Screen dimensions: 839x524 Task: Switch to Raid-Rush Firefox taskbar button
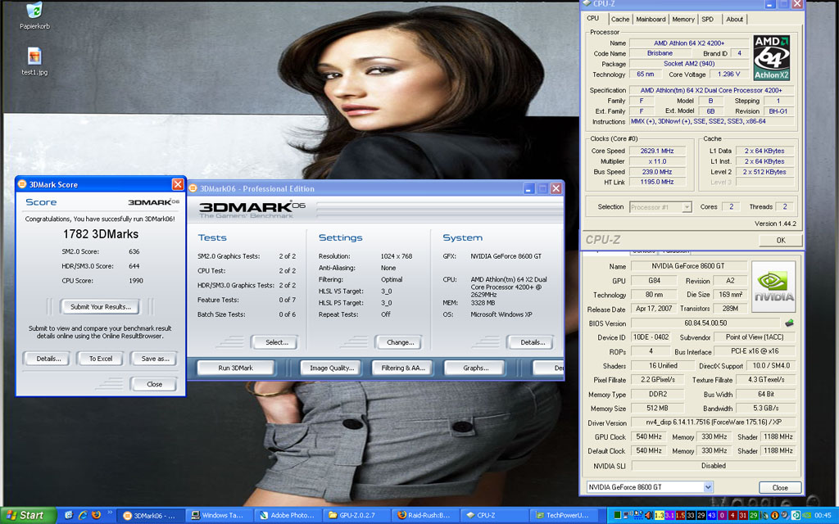click(x=425, y=516)
